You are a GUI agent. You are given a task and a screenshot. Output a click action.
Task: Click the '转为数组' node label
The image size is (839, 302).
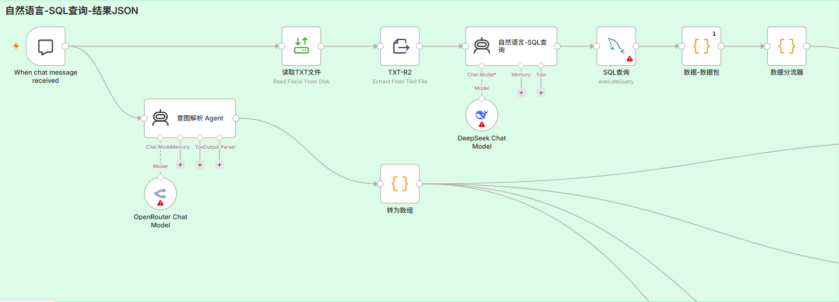click(x=400, y=210)
